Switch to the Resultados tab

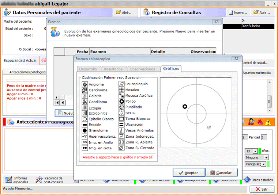(113, 69)
